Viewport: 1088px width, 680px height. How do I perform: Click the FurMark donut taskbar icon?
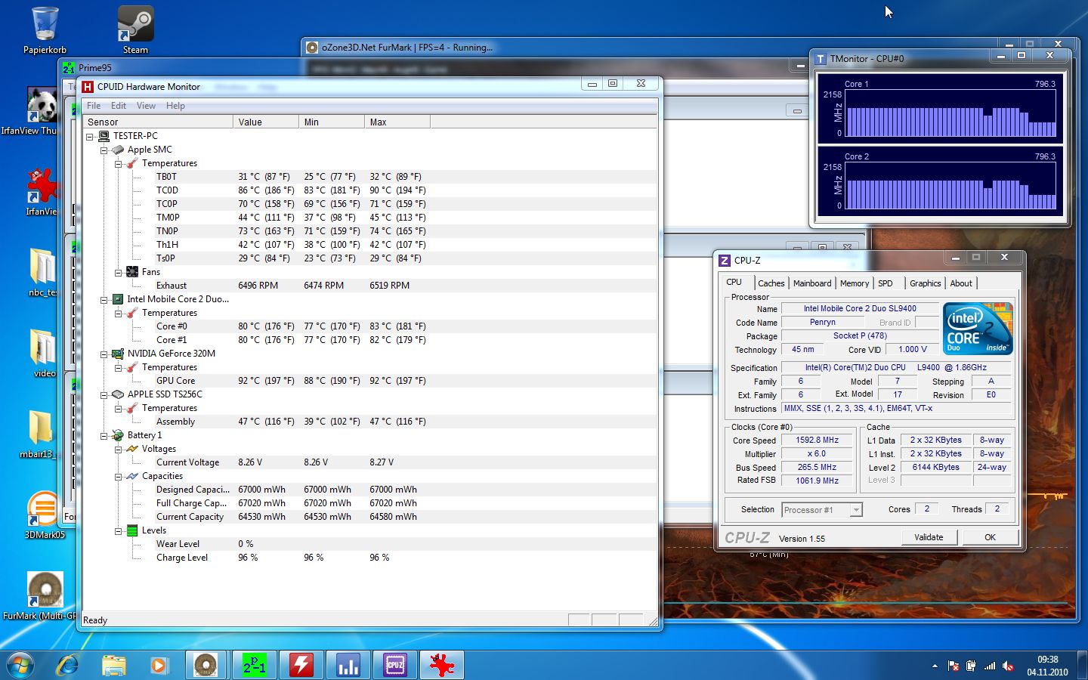(206, 665)
